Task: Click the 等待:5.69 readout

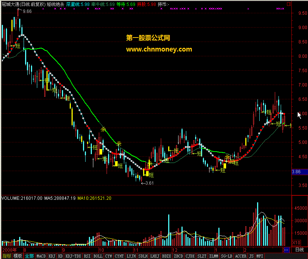Action: (x=126, y=4)
